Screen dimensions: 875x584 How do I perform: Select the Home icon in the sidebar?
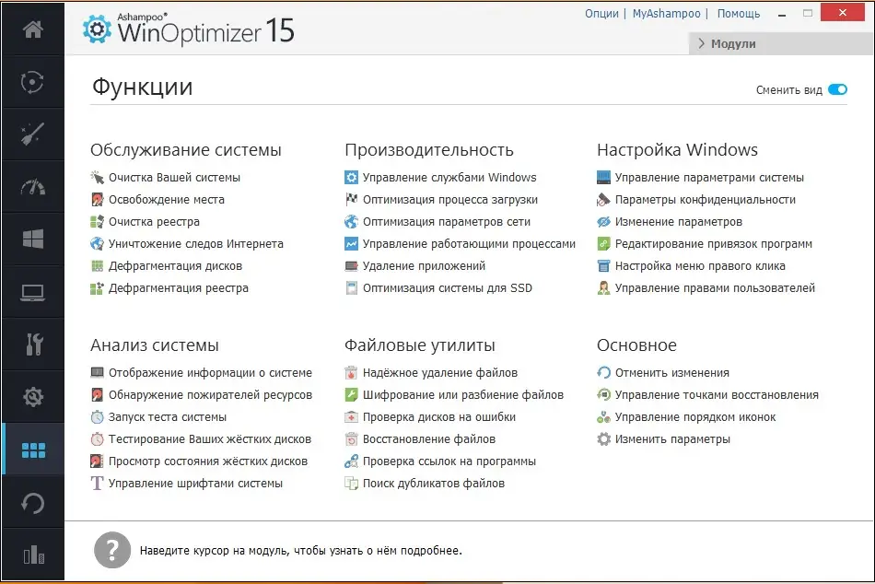32,29
